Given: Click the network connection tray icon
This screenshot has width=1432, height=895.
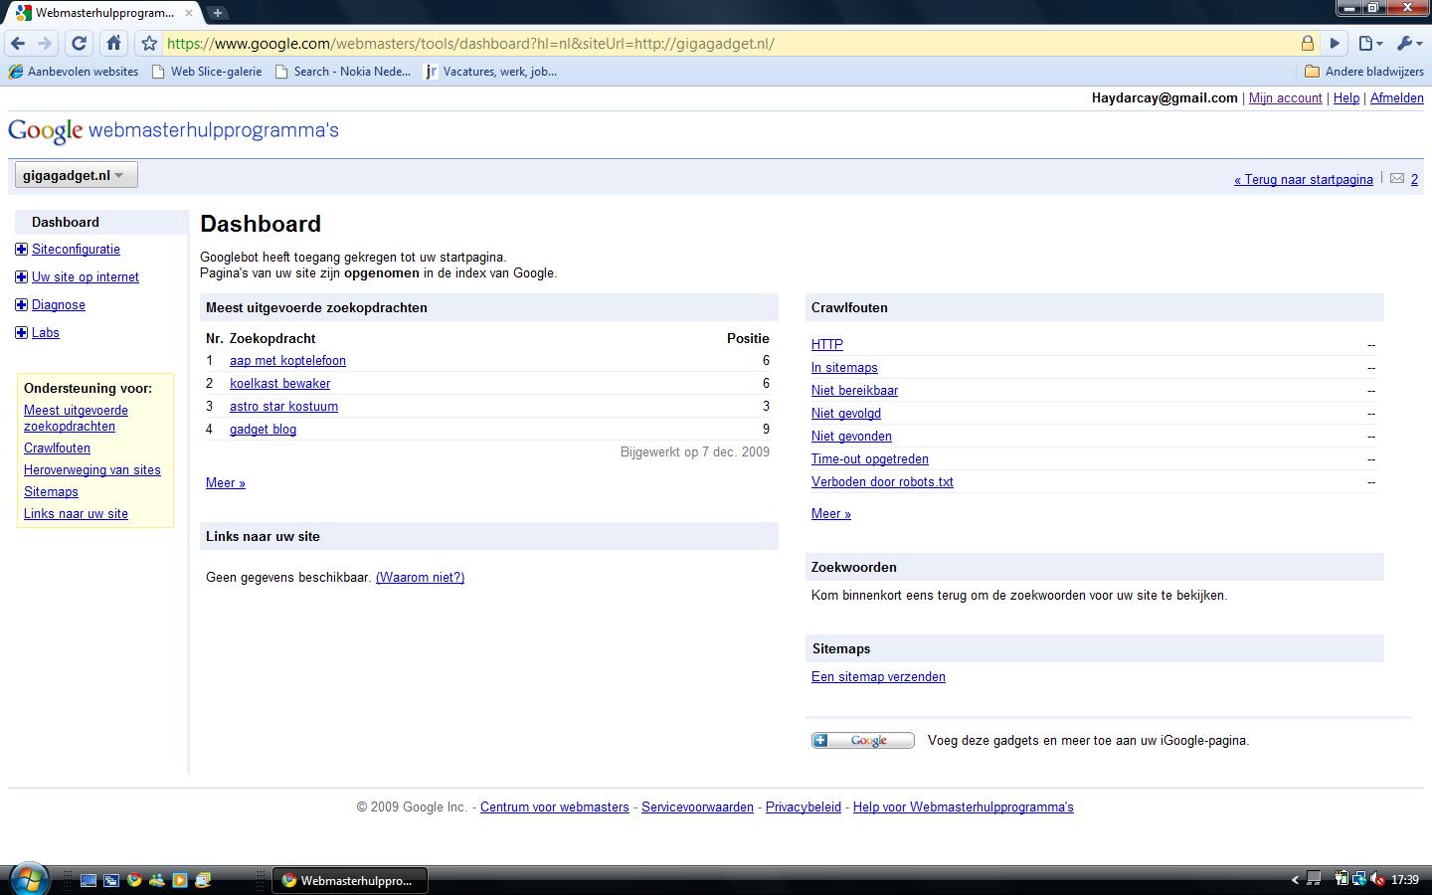Looking at the screenshot, I should [1359, 879].
